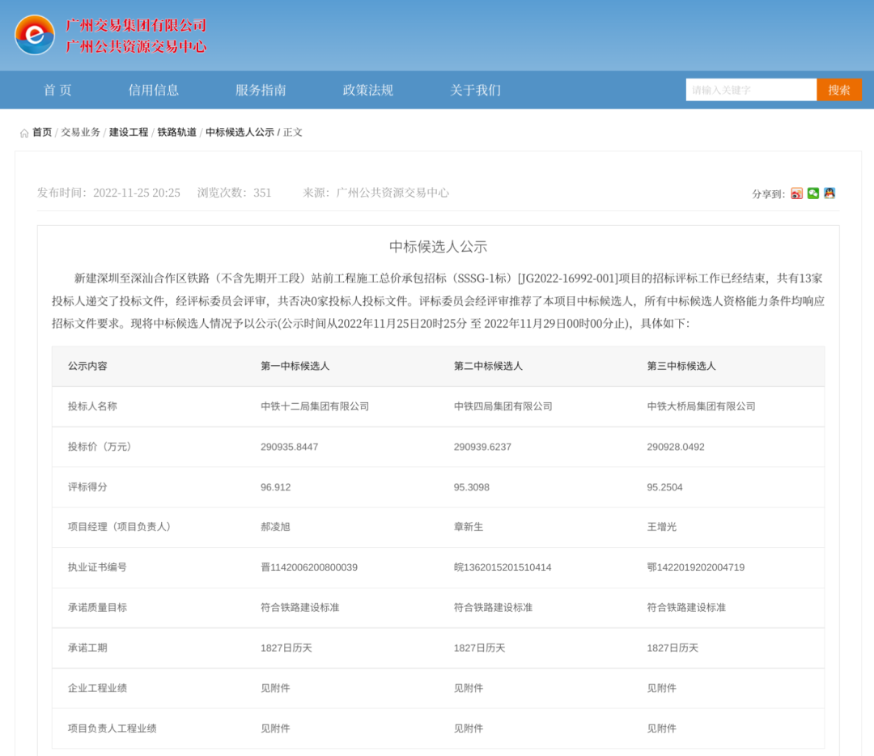This screenshot has height=756, width=874.
Task: Click the score 95.2504
Action: (664, 487)
